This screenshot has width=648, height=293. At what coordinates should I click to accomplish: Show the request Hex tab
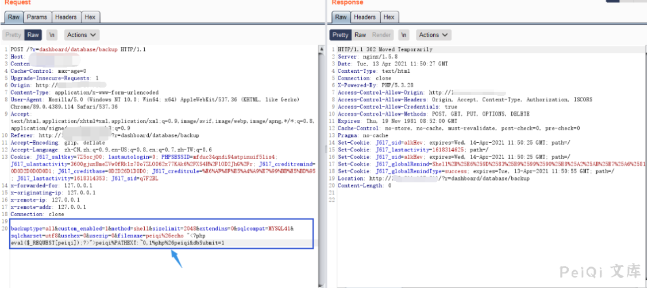pyautogui.click(x=90, y=17)
